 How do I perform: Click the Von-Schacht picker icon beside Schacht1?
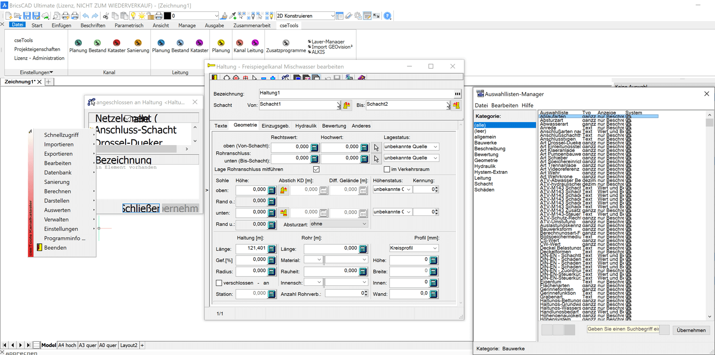pyautogui.click(x=347, y=106)
